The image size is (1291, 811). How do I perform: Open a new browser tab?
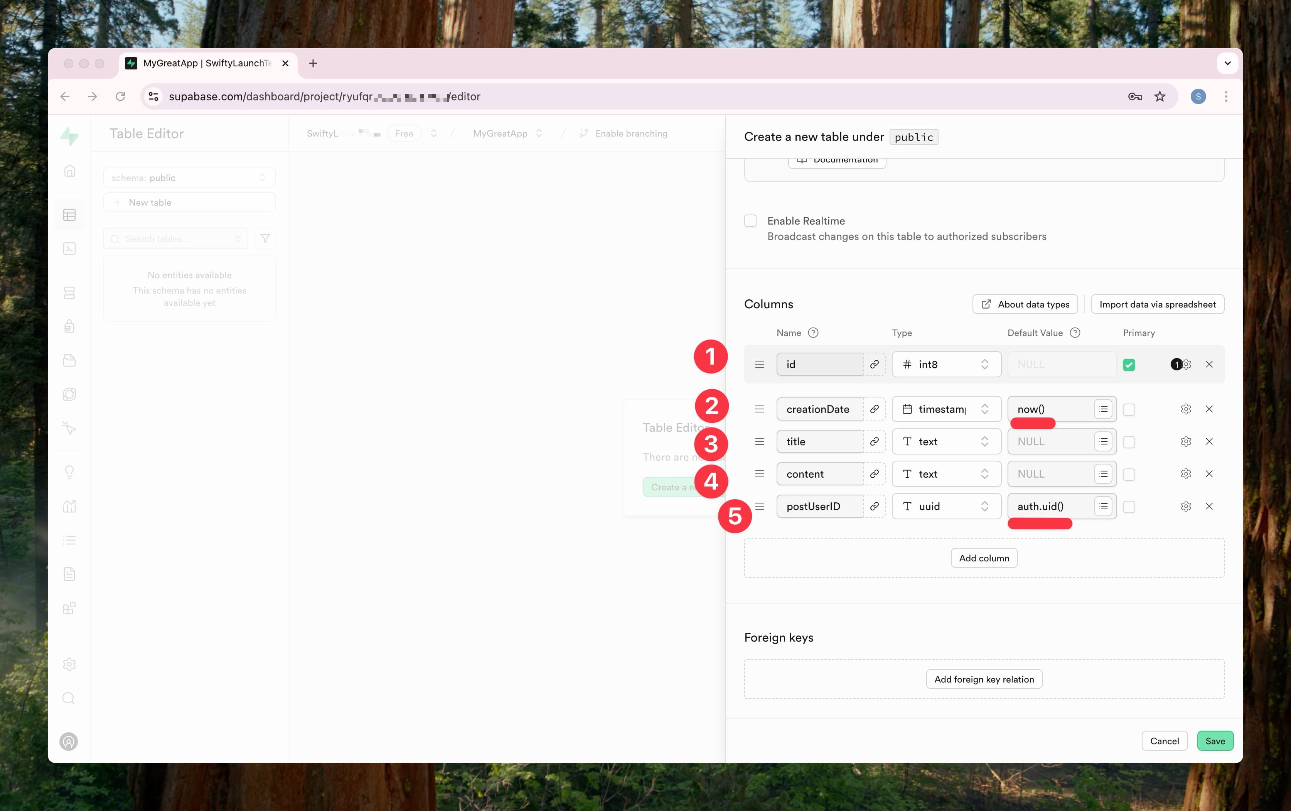(x=313, y=63)
